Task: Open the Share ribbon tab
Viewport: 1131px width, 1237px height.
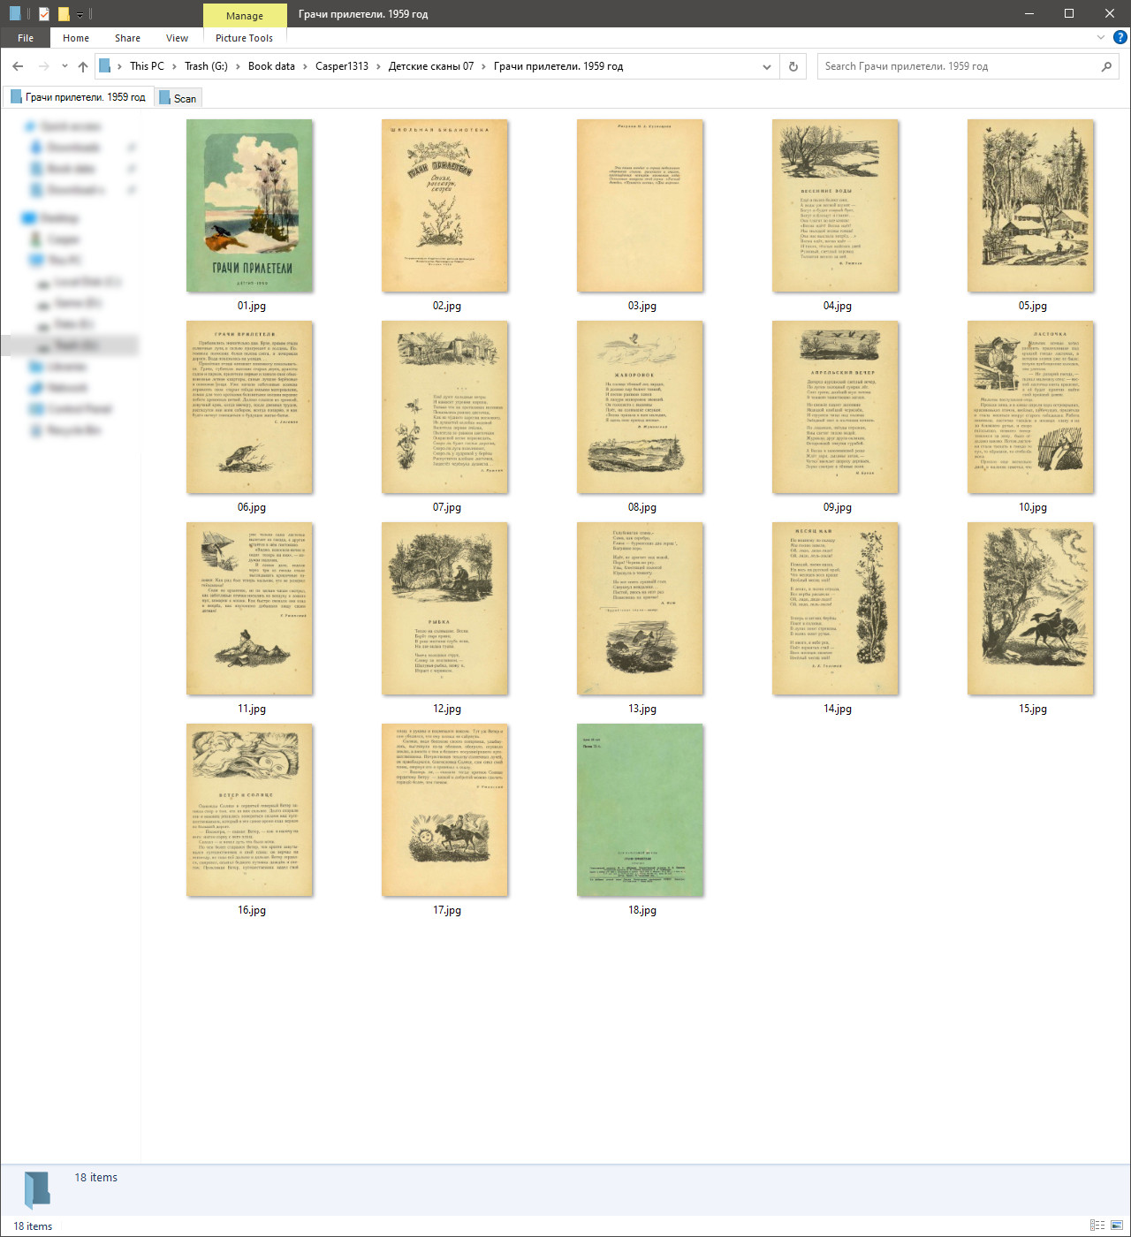Action: tap(127, 38)
